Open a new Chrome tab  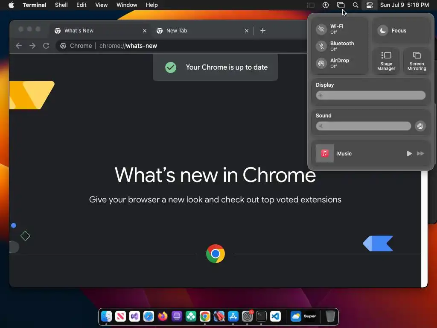(262, 31)
